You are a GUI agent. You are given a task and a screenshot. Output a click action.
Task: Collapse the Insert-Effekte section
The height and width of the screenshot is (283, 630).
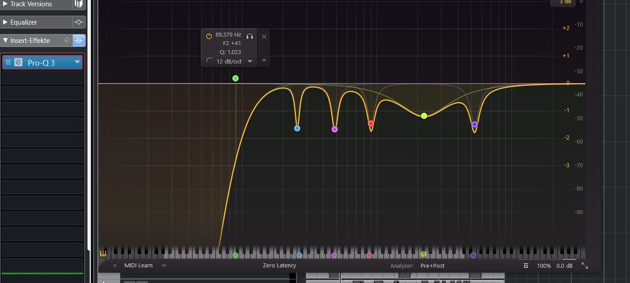tap(4, 40)
